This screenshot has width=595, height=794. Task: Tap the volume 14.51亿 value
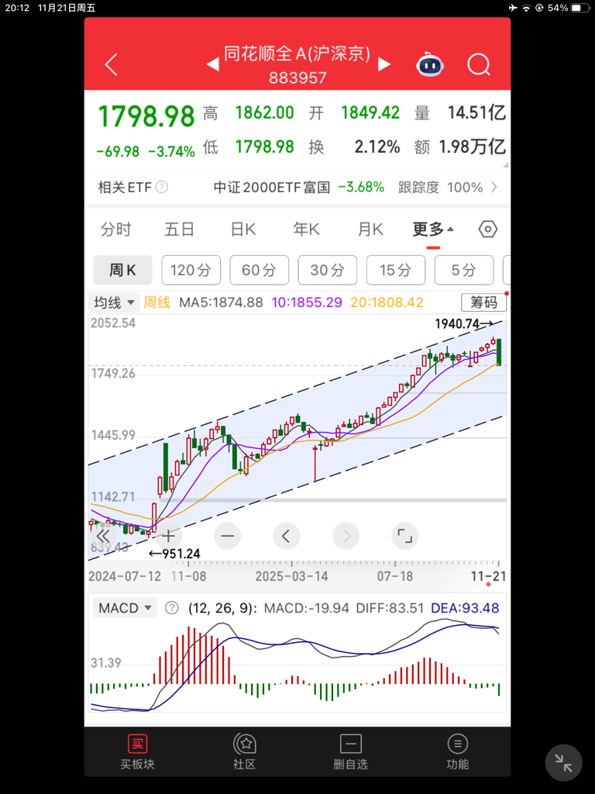[476, 112]
